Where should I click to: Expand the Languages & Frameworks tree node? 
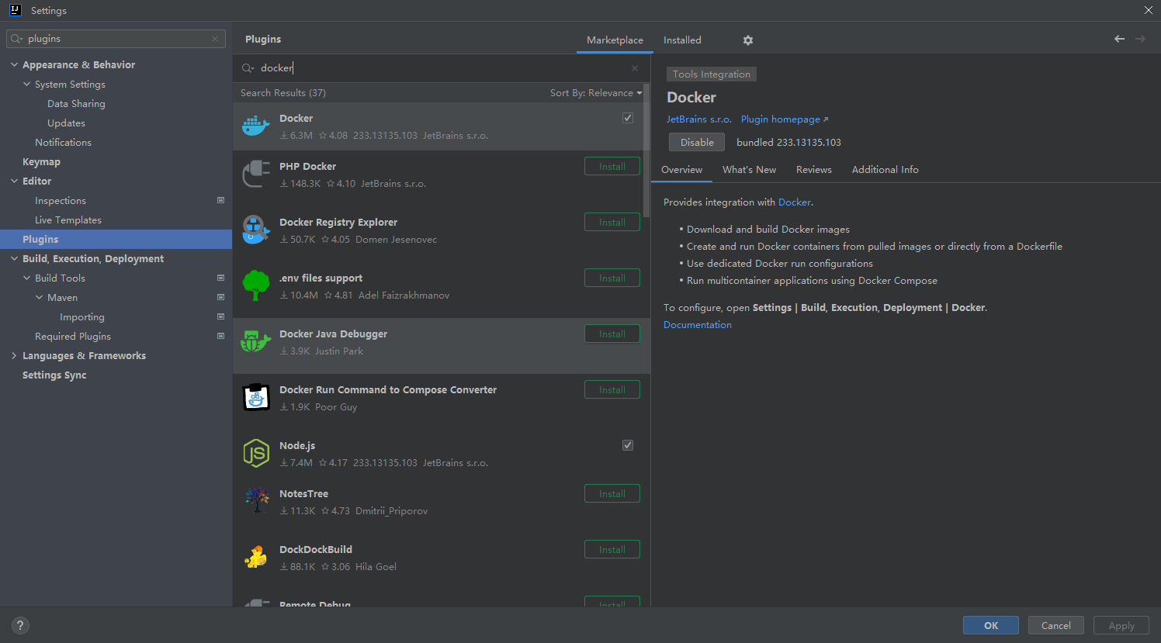[x=14, y=356]
